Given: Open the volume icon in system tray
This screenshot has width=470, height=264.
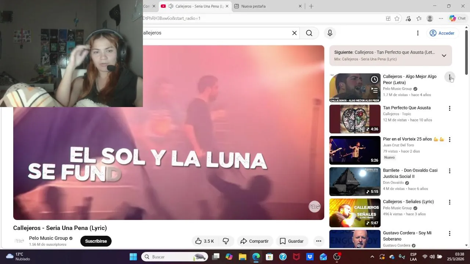Looking at the screenshot, I should click(432, 257).
